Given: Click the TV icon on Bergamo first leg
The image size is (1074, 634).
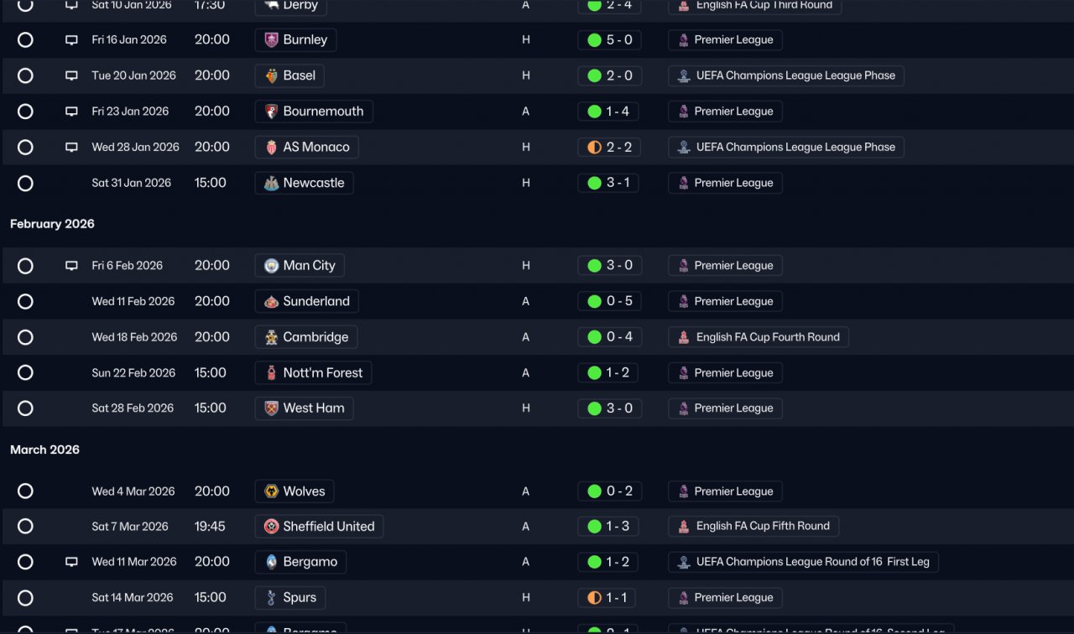Looking at the screenshot, I should (71, 562).
